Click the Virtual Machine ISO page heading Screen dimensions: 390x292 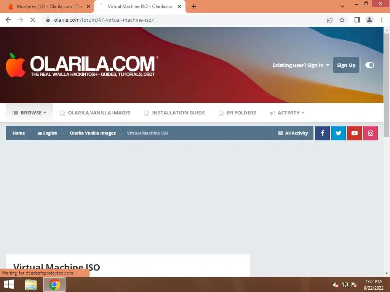57,267
